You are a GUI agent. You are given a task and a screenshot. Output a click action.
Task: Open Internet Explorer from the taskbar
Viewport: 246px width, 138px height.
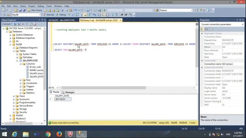(x=15, y=134)
